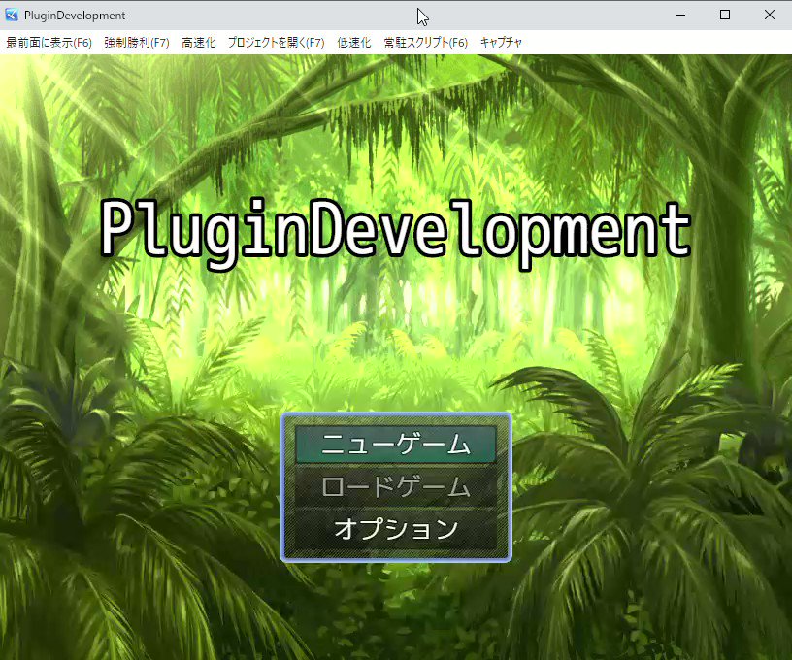Select the 強制勝利(F7) menu item

137,43
